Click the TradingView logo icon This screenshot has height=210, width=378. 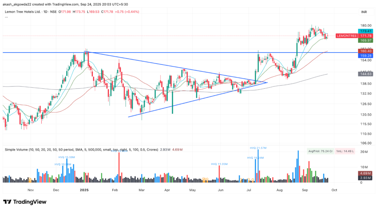coord(7,202)
